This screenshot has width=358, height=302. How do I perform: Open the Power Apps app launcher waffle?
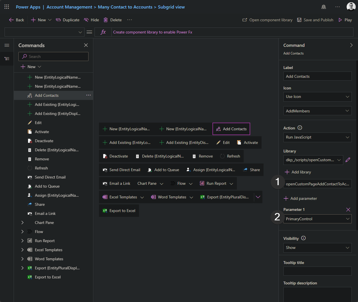click(7, 7)
